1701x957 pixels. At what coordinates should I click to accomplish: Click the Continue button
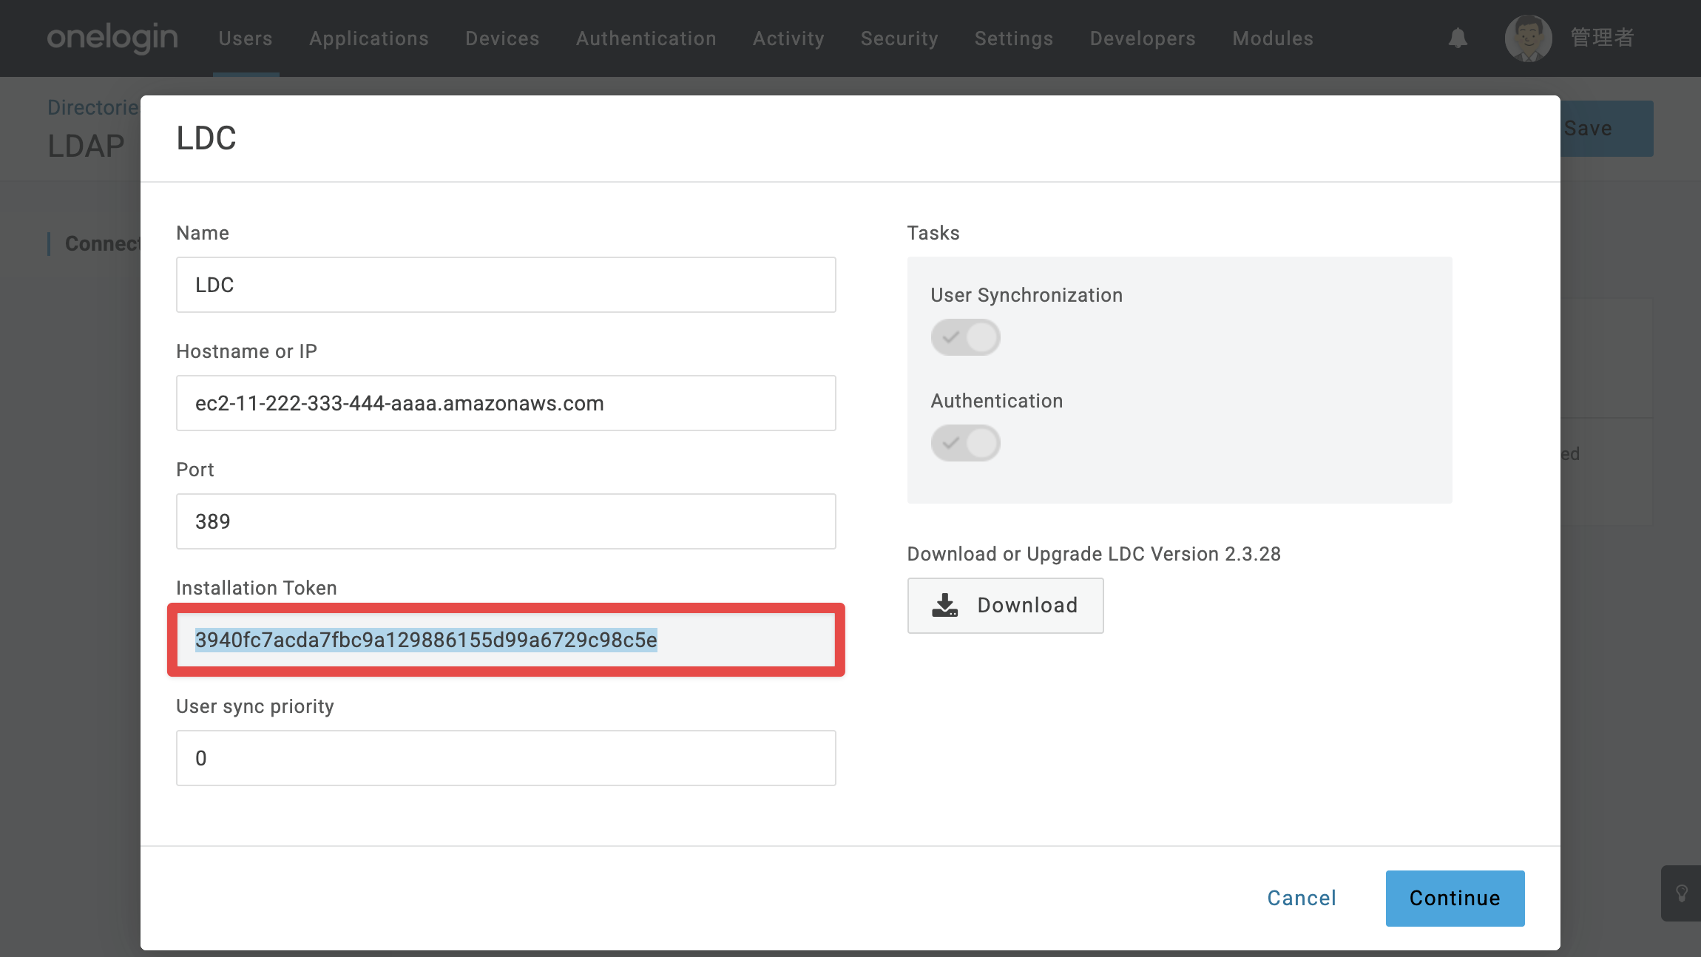point(1455,898)
